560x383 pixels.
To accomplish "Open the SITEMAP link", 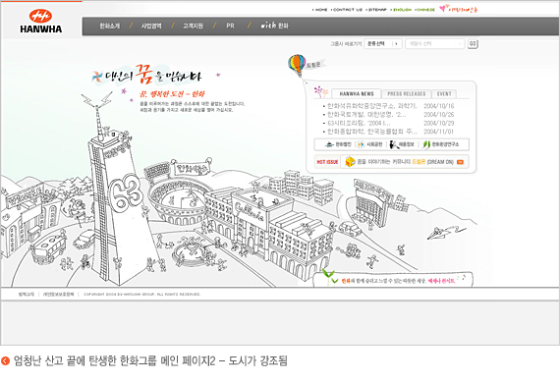I will point(377,10).
